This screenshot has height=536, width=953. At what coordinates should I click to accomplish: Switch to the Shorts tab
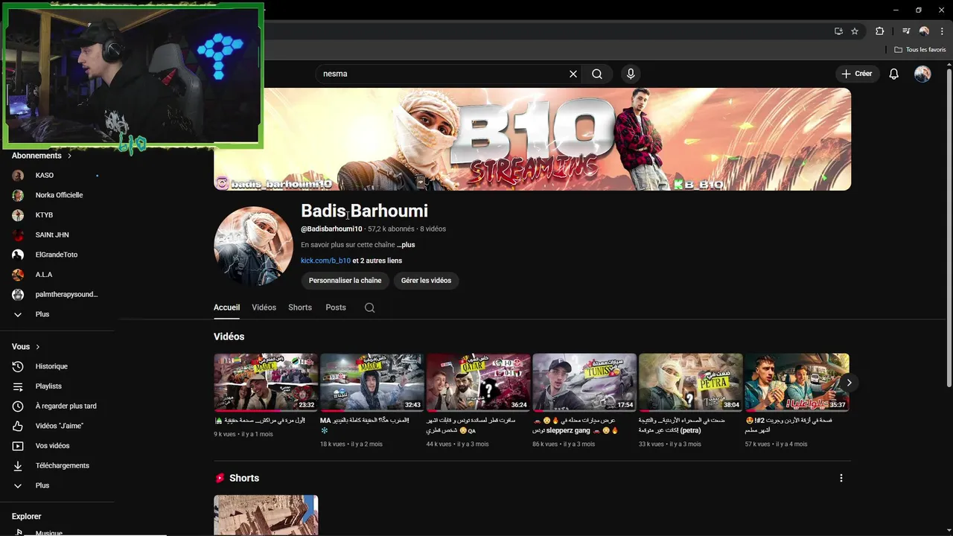coord(300,307)
